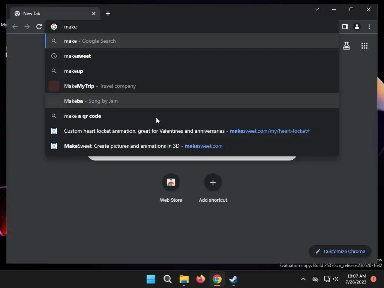Screen dimensions: 384x288
Task: Open the Chrome three-dot menu
Action: [369, 27]
